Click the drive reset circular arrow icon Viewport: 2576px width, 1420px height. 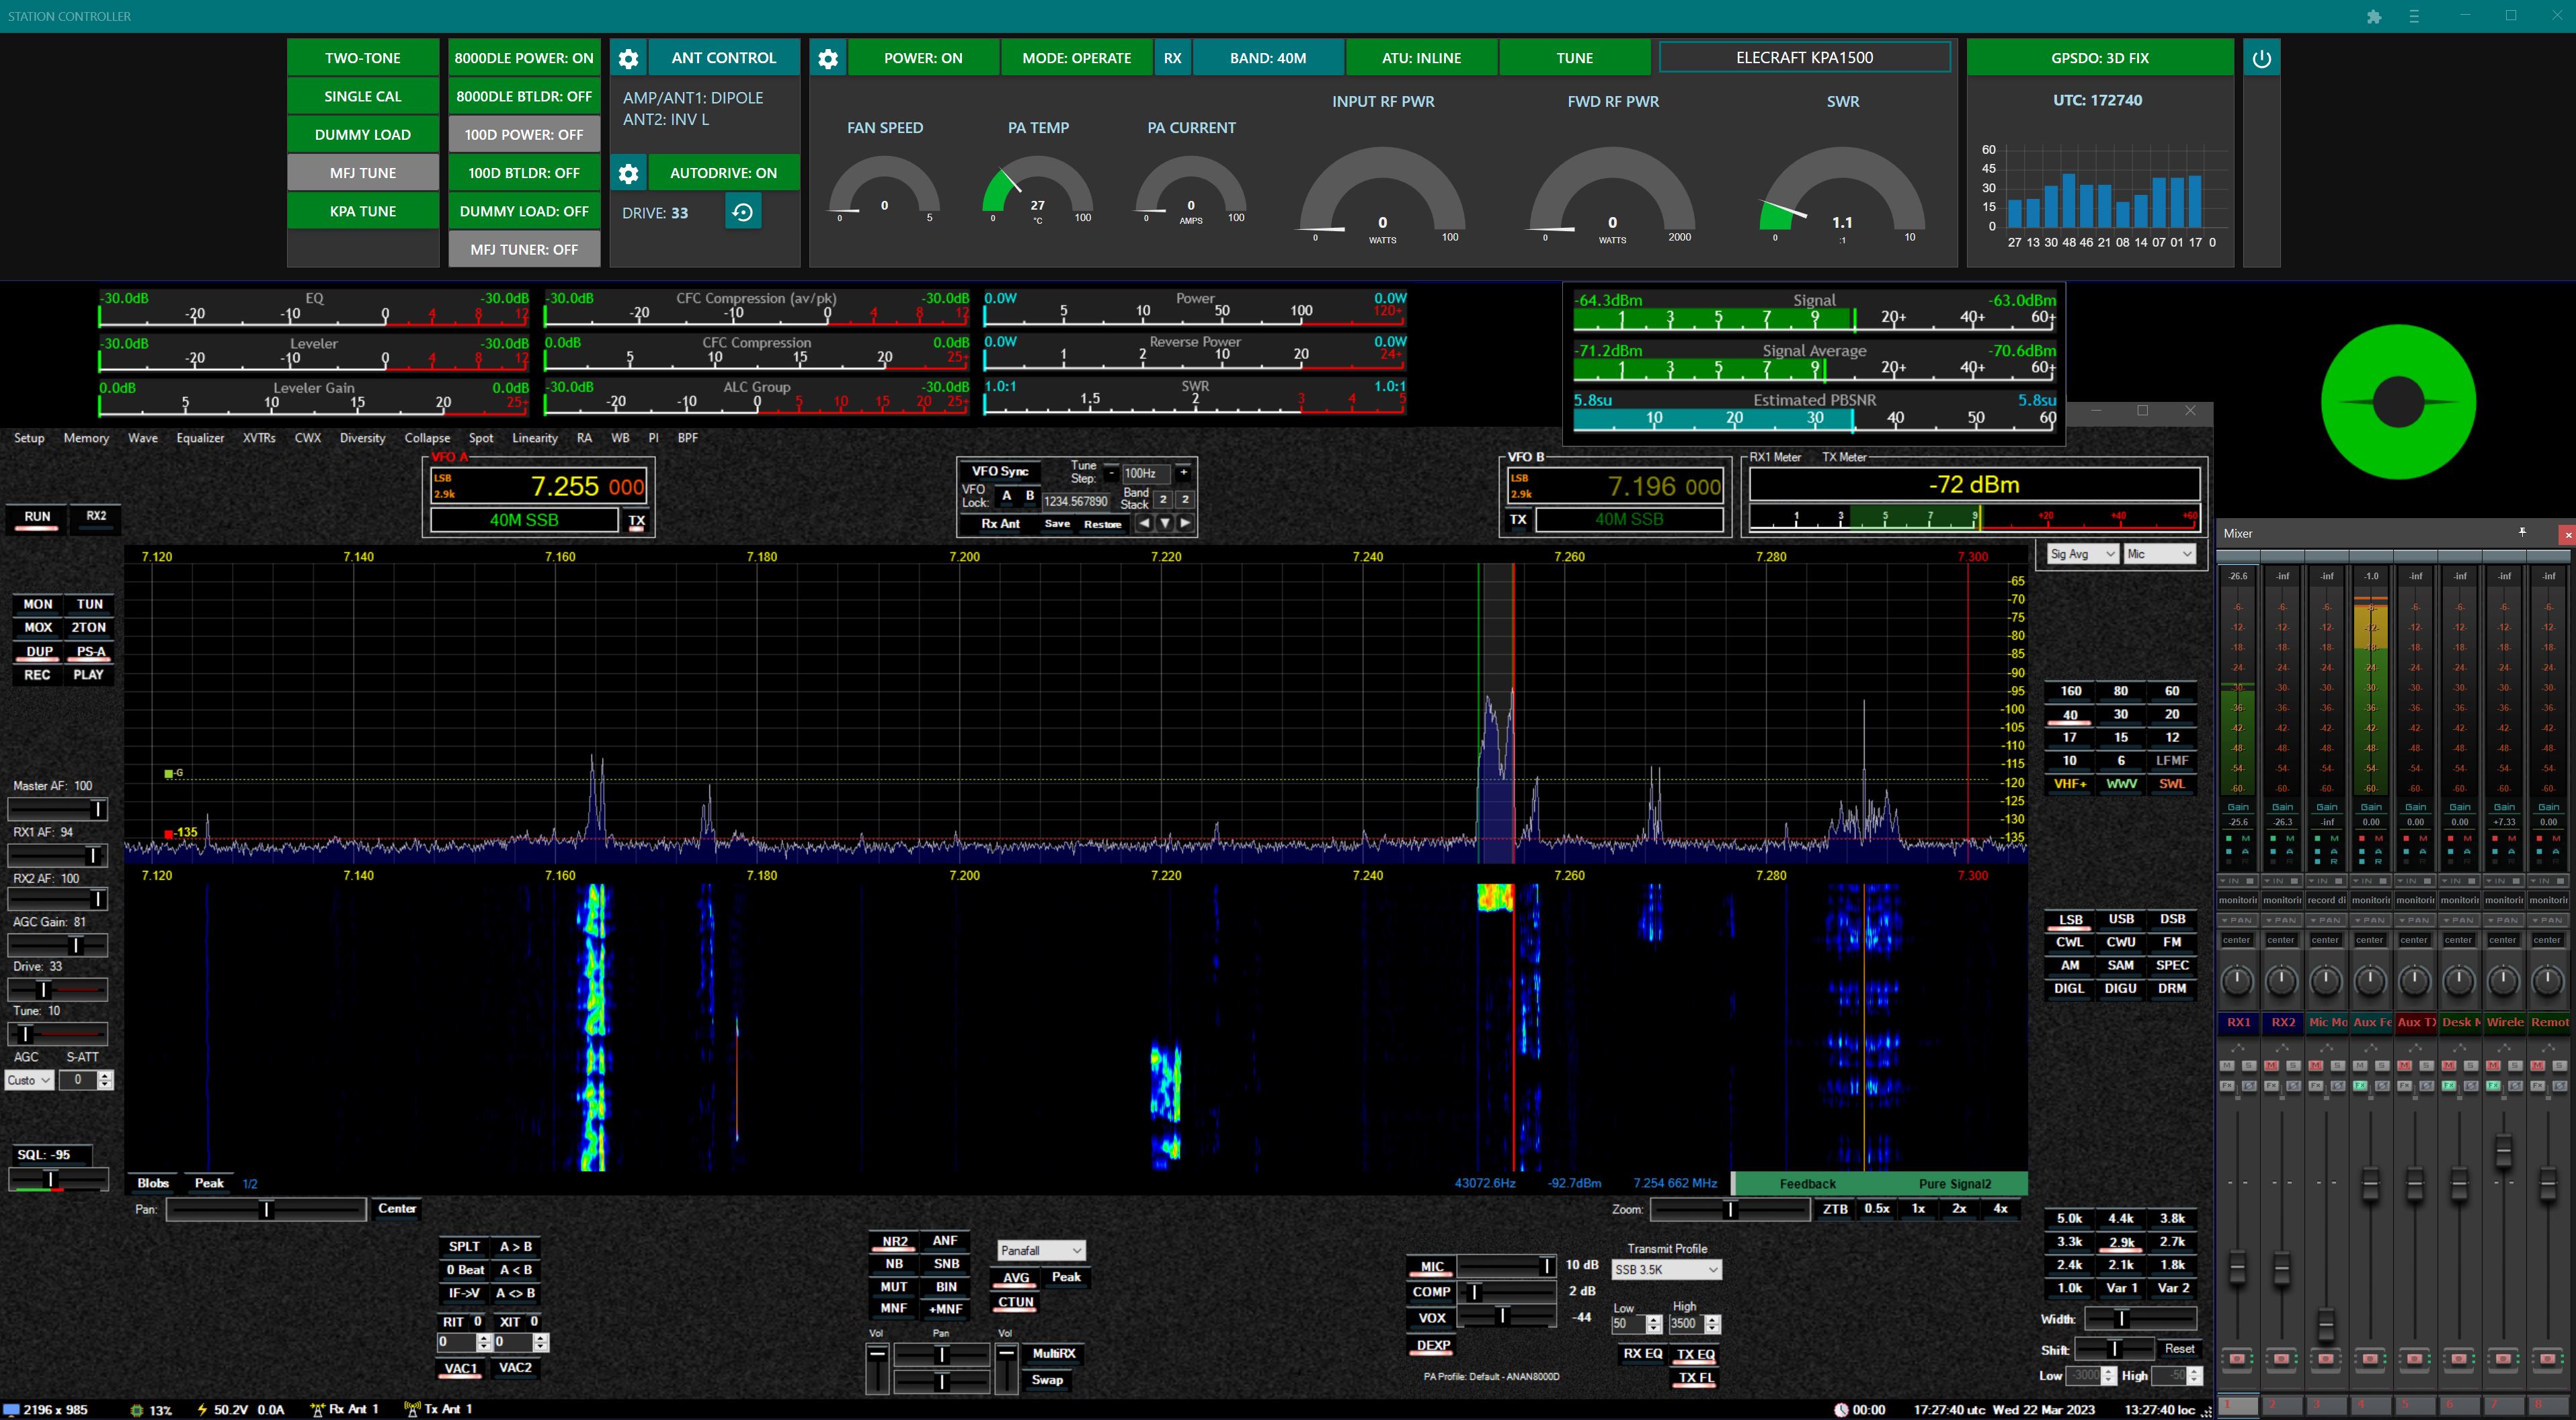tap(742, 212)
